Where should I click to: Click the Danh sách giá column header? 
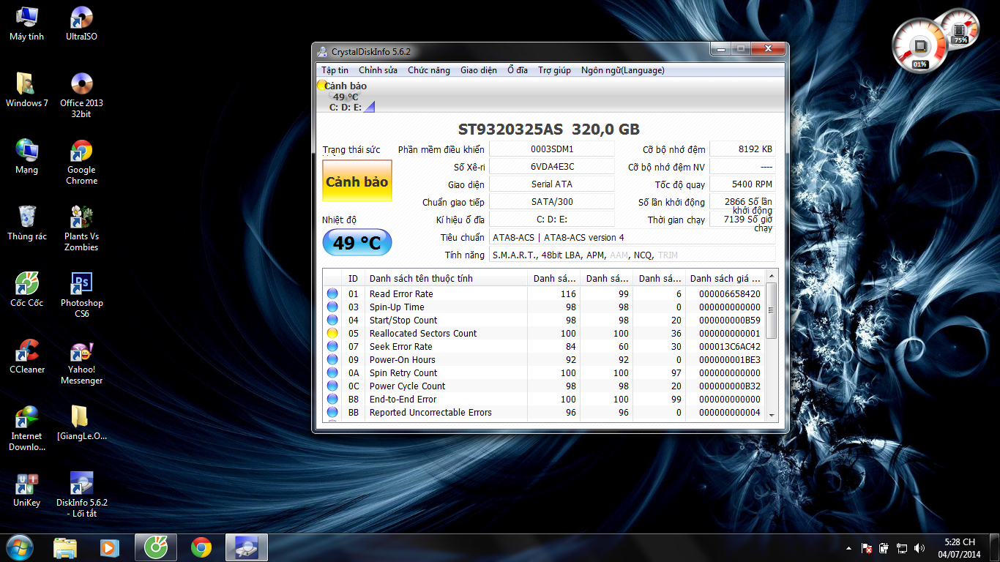[725, 278]
